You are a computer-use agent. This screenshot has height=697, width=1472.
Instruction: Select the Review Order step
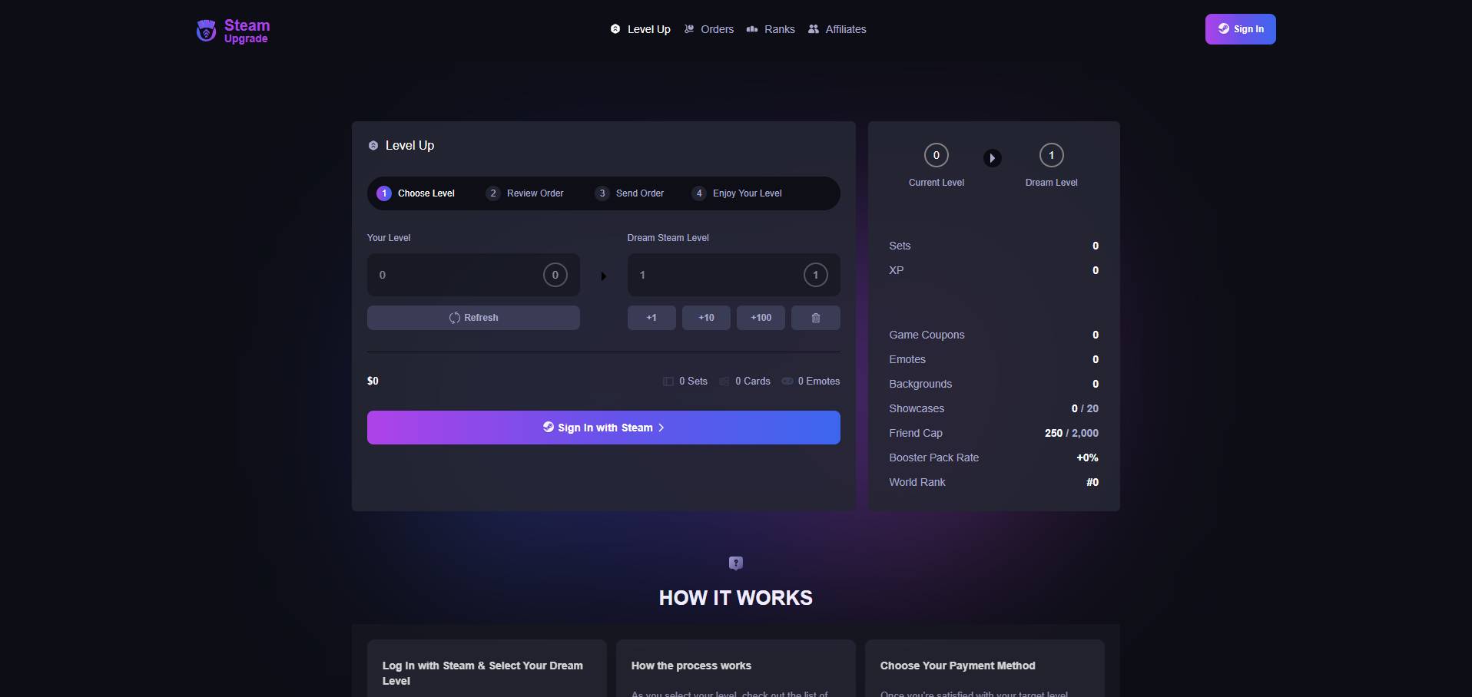click(x=525, y=193)
